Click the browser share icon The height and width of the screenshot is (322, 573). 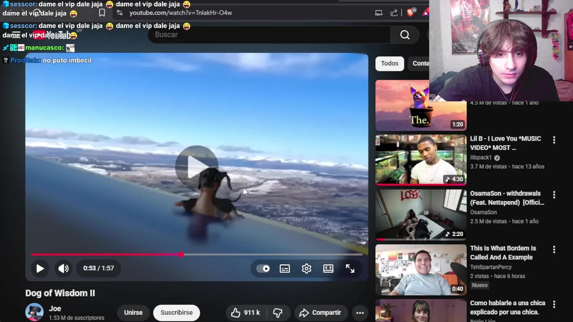[x=394, y=13]
